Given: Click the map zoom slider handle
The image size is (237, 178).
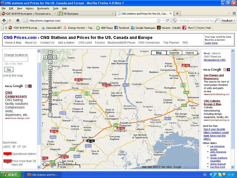Looking at the screenshot, I should pos(50,93).
